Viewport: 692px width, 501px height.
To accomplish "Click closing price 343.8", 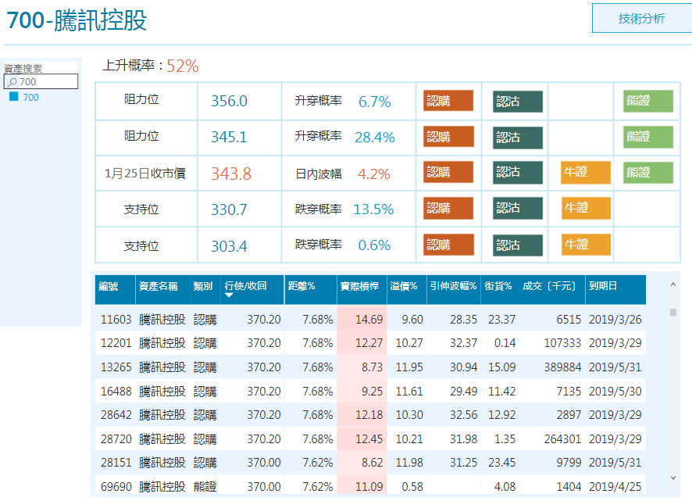I will click(231, 174).
